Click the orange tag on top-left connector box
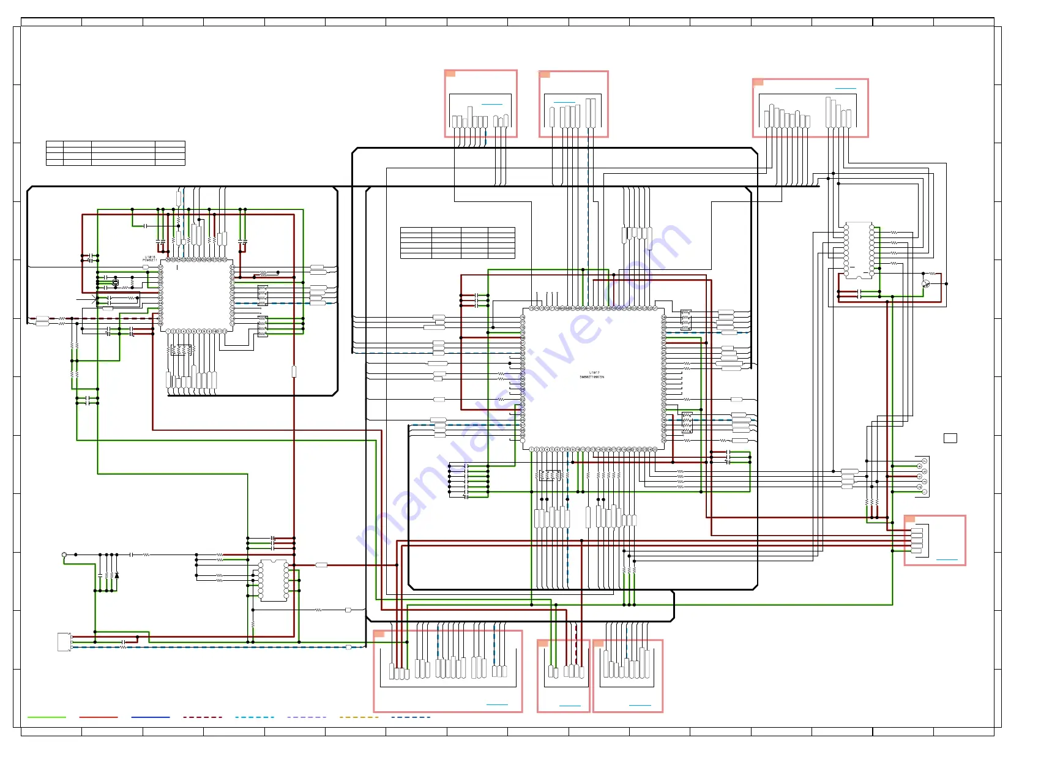This screenshot has height=773, width=1041. coord(450,73)
